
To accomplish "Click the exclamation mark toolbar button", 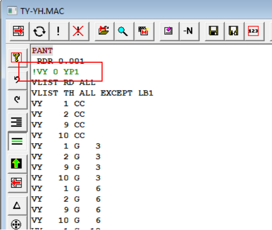I will click(59, 31).
